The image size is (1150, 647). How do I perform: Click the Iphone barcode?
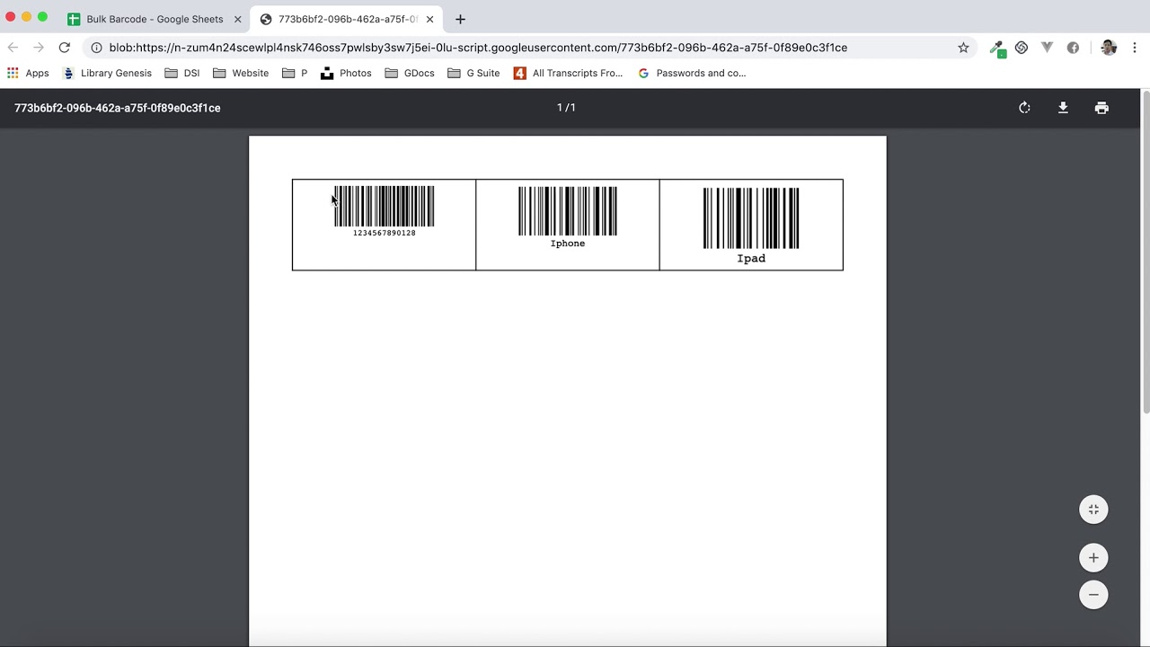[568, 211]
